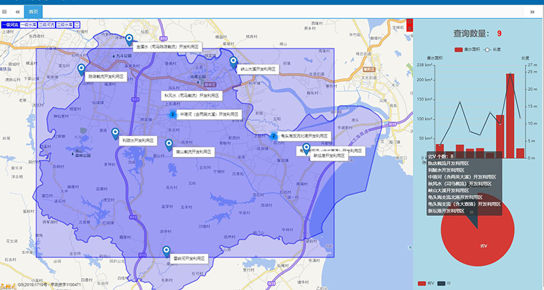Toggle the 一级河流 layer button
The height and width of the screenshot is (290, 544).
10,24
